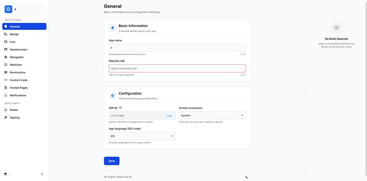
Task: Expand the App language dropdown
Action: tap(142, 136)
